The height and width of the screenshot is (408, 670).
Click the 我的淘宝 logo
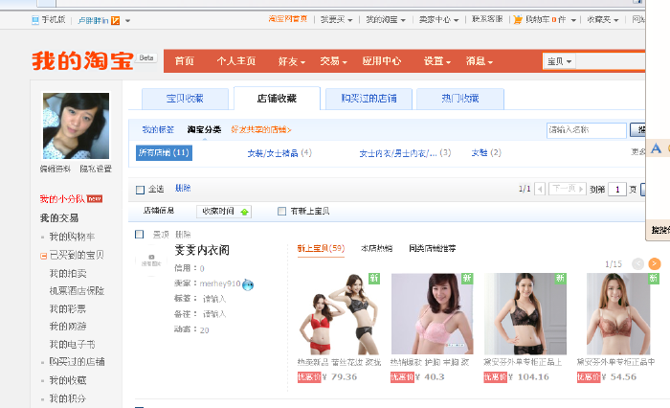tap(82, 62)
